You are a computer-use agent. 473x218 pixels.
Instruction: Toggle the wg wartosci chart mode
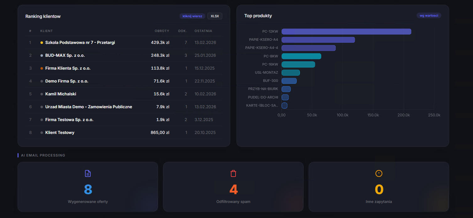(x=429, y=15)
